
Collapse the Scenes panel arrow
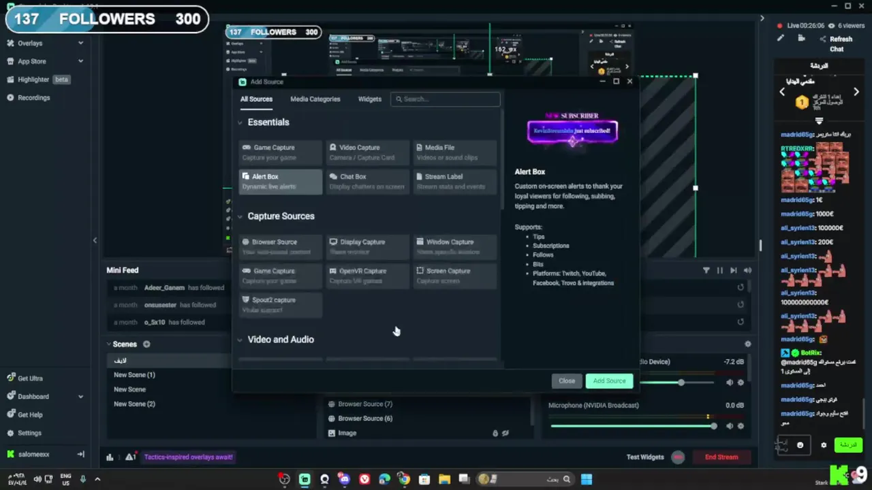108,344
